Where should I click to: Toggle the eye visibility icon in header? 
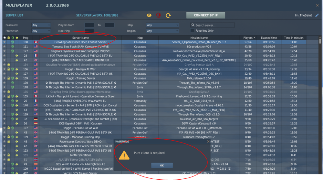click(x=149, y=15)
